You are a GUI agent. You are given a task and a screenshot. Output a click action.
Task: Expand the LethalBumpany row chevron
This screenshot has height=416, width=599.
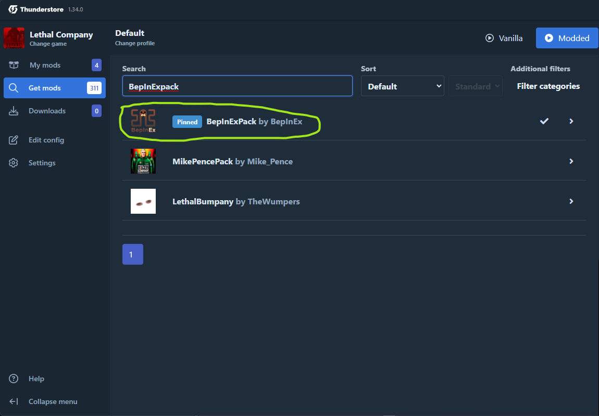click(571, 201)
